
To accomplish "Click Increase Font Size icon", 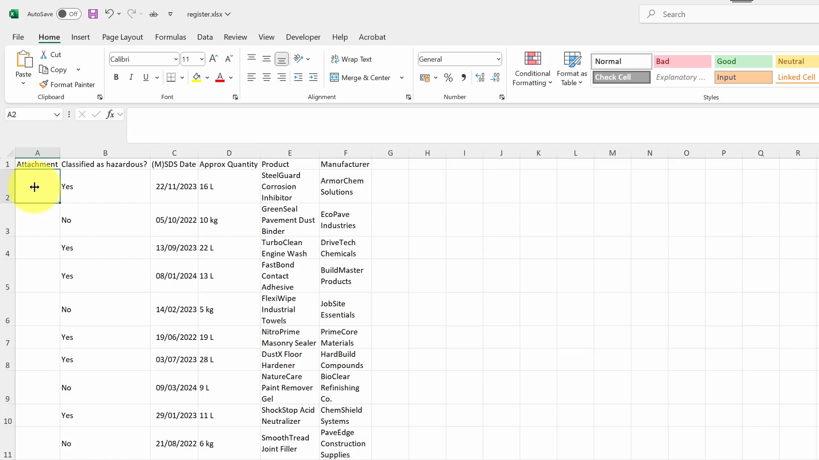I will pos(214,59).
